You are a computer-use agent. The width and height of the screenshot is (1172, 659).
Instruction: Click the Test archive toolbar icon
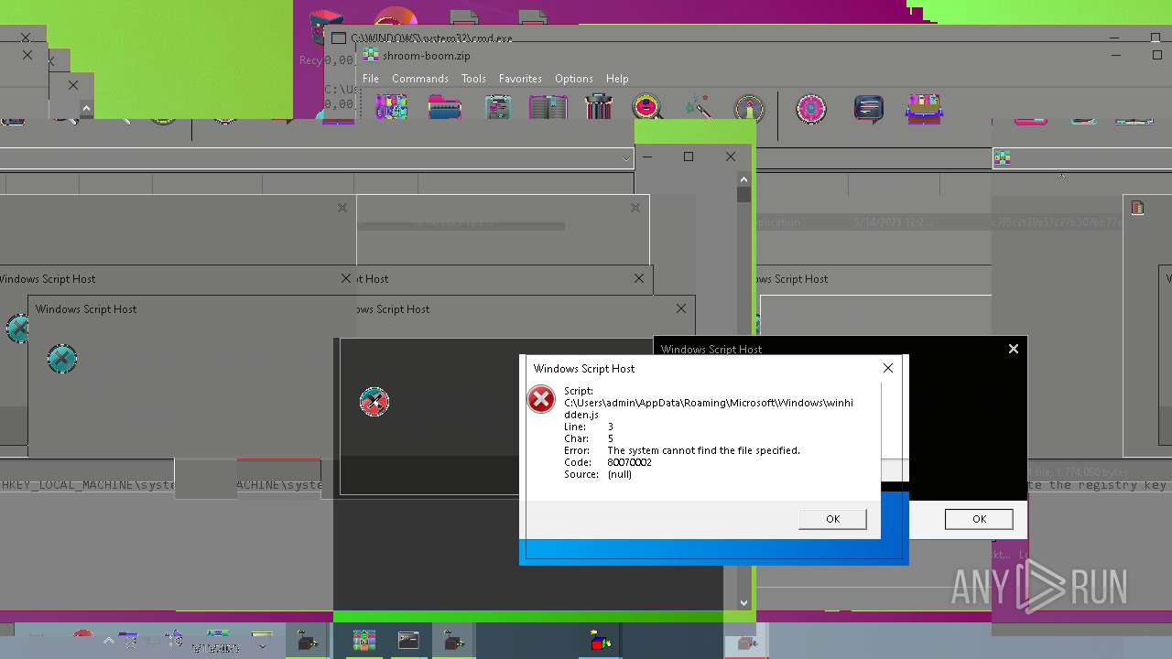(x=498, y=108)
